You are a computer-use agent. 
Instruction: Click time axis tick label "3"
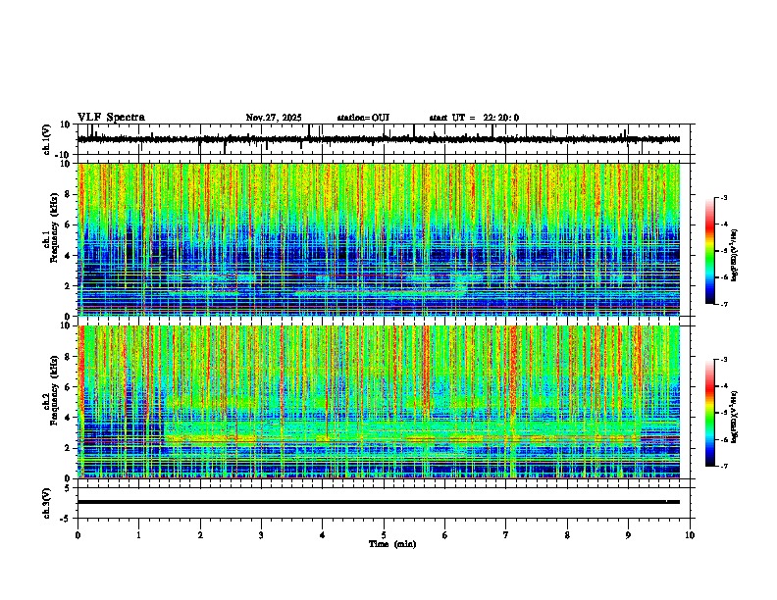point(261,535)
